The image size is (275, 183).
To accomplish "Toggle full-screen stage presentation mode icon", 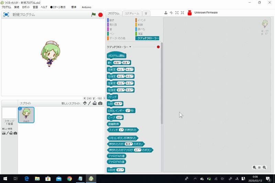I will pyautogui.click(x=6, y=15).
